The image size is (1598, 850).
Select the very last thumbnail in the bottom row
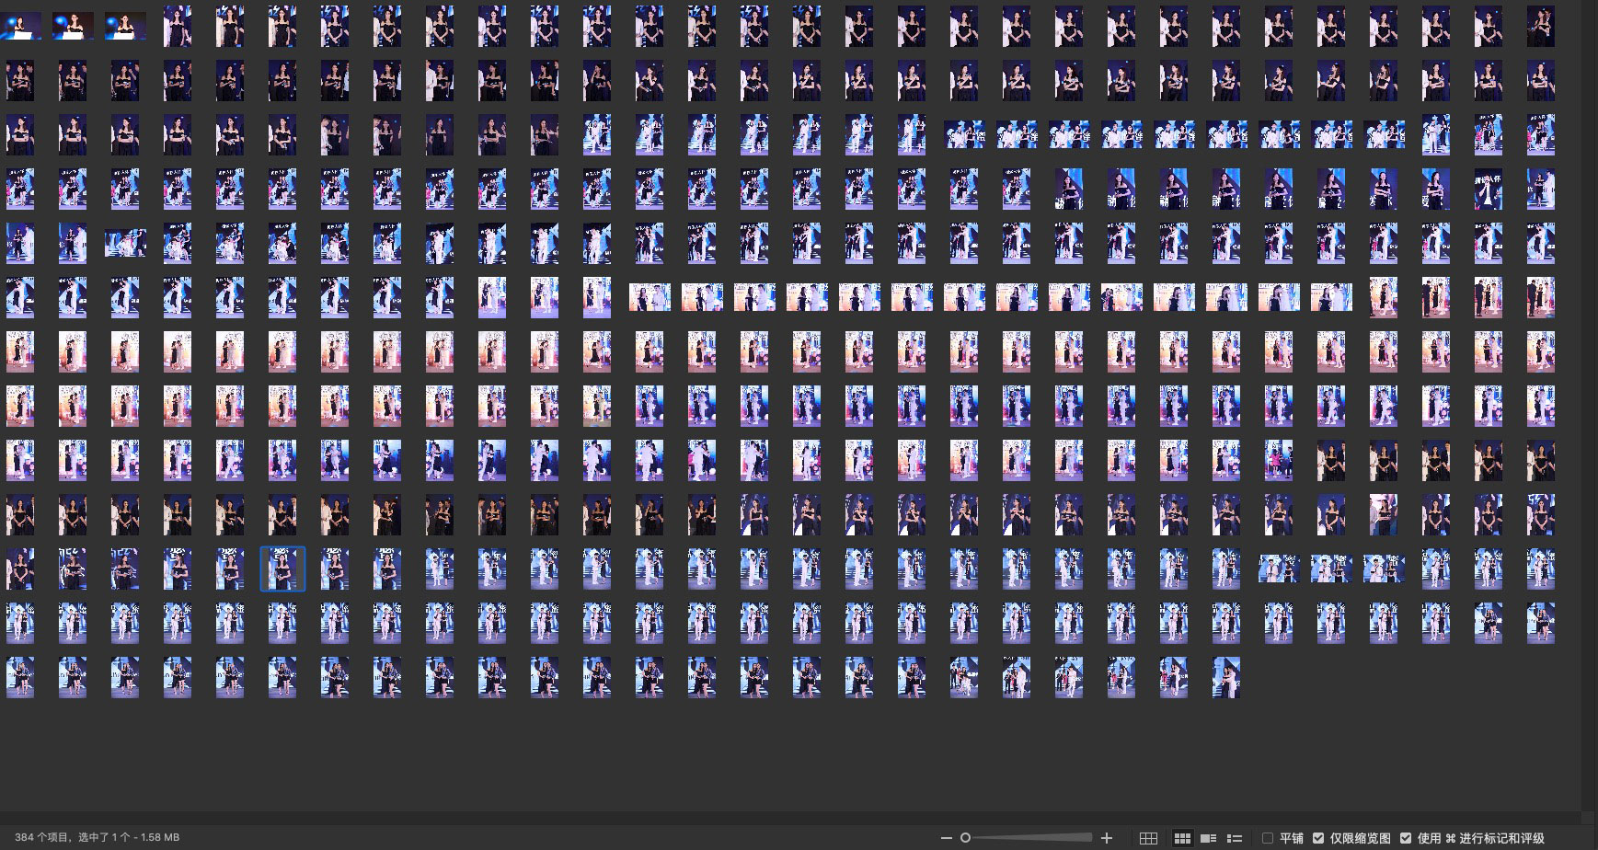pos(1226,678)
